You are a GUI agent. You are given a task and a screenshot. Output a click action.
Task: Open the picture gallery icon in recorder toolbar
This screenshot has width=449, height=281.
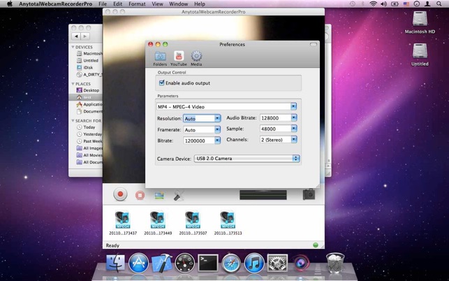coord(159,196)
